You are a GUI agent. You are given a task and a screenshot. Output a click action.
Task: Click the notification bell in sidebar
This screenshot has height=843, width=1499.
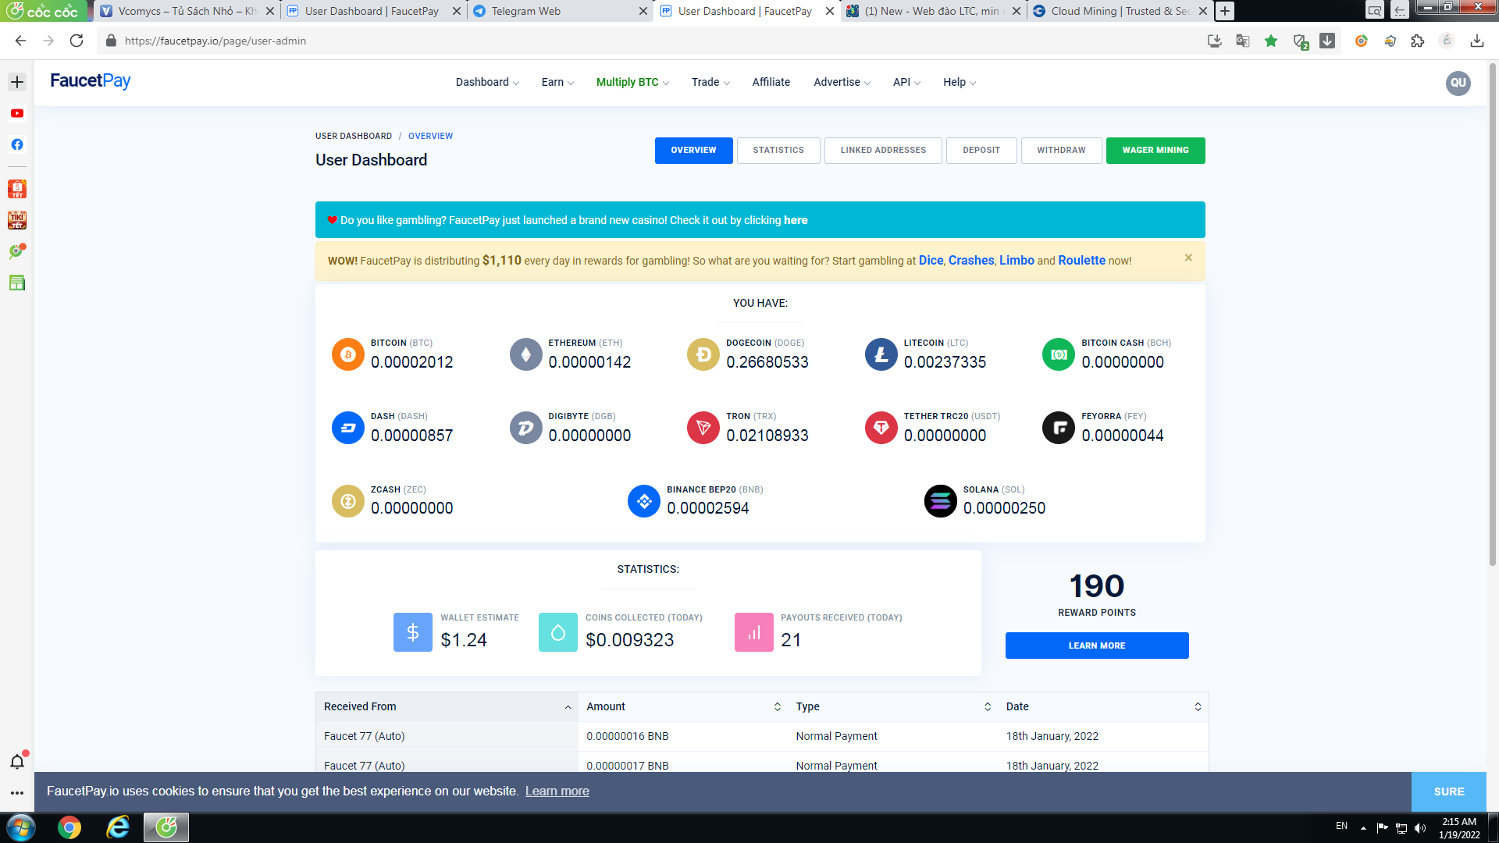pyautogui.click(x=17, y=761)
